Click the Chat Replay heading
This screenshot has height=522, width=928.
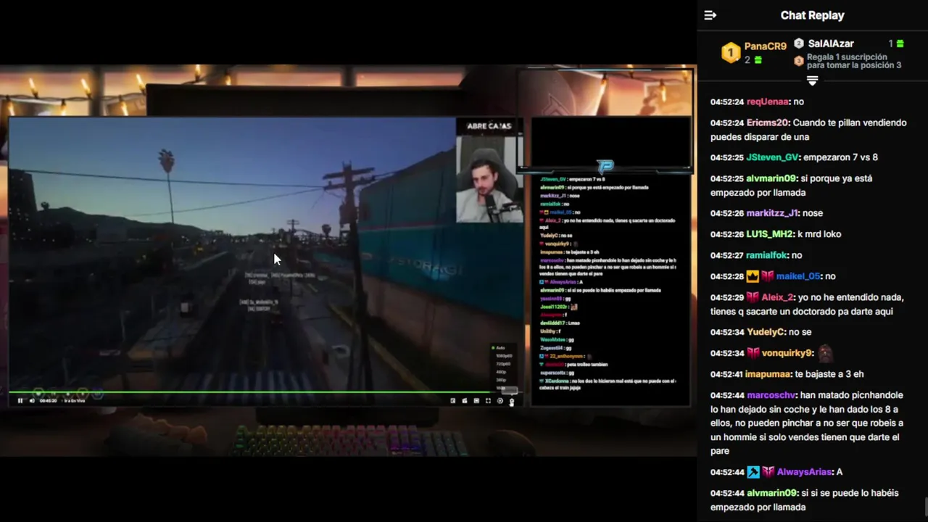pos(812,15)
